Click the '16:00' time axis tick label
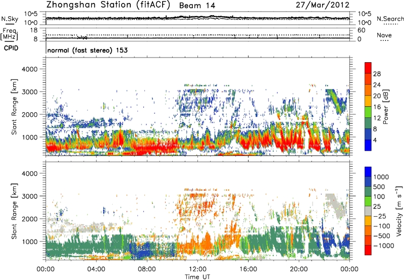 [248, 269]
